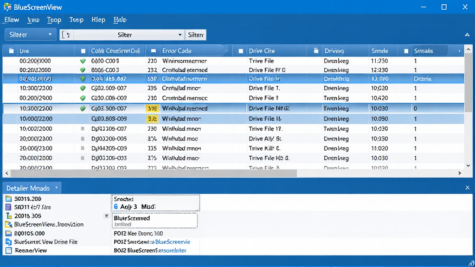This screenshot has width=475, height=267.
Task: Open the Silteer dropdown in toolbar
Action: coord(30,35)
